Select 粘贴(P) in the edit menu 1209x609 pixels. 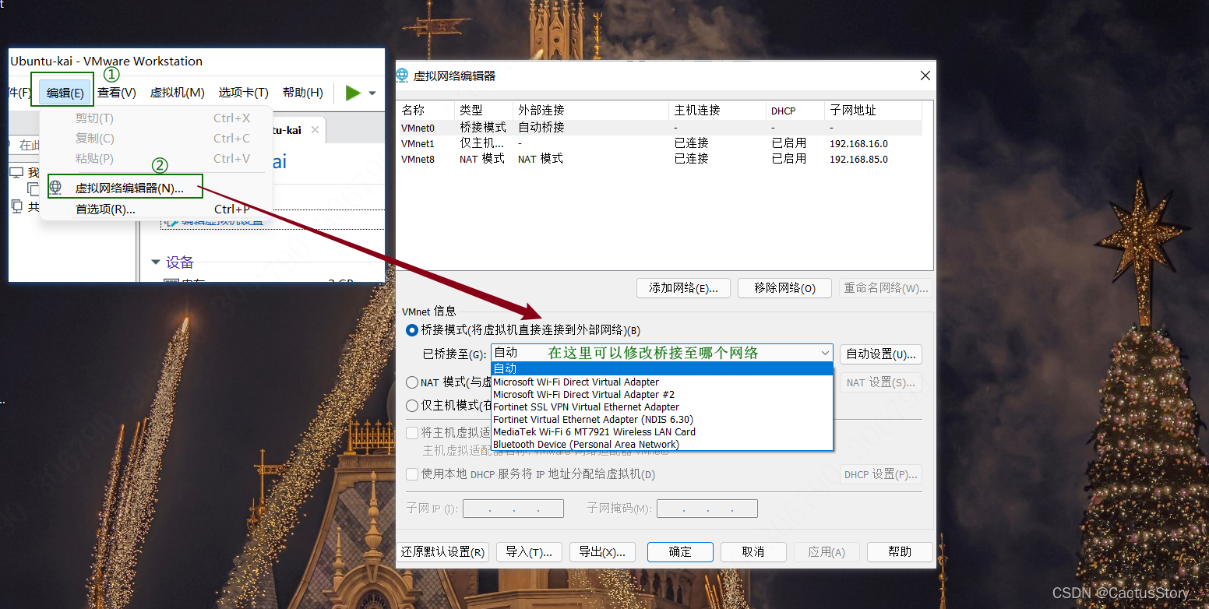click(x=156, y=159)
